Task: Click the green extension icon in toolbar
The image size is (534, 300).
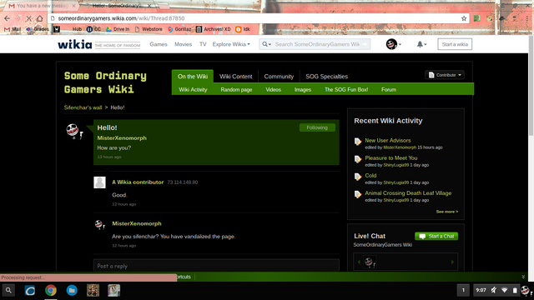Action: [x=476, y=18]
